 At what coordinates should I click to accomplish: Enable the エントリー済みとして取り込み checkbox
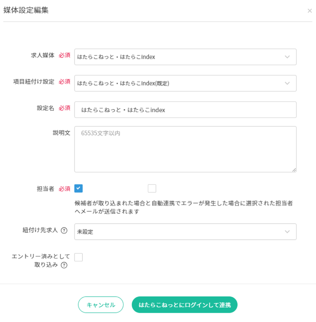pyautogui.click(x=79, y=257)
